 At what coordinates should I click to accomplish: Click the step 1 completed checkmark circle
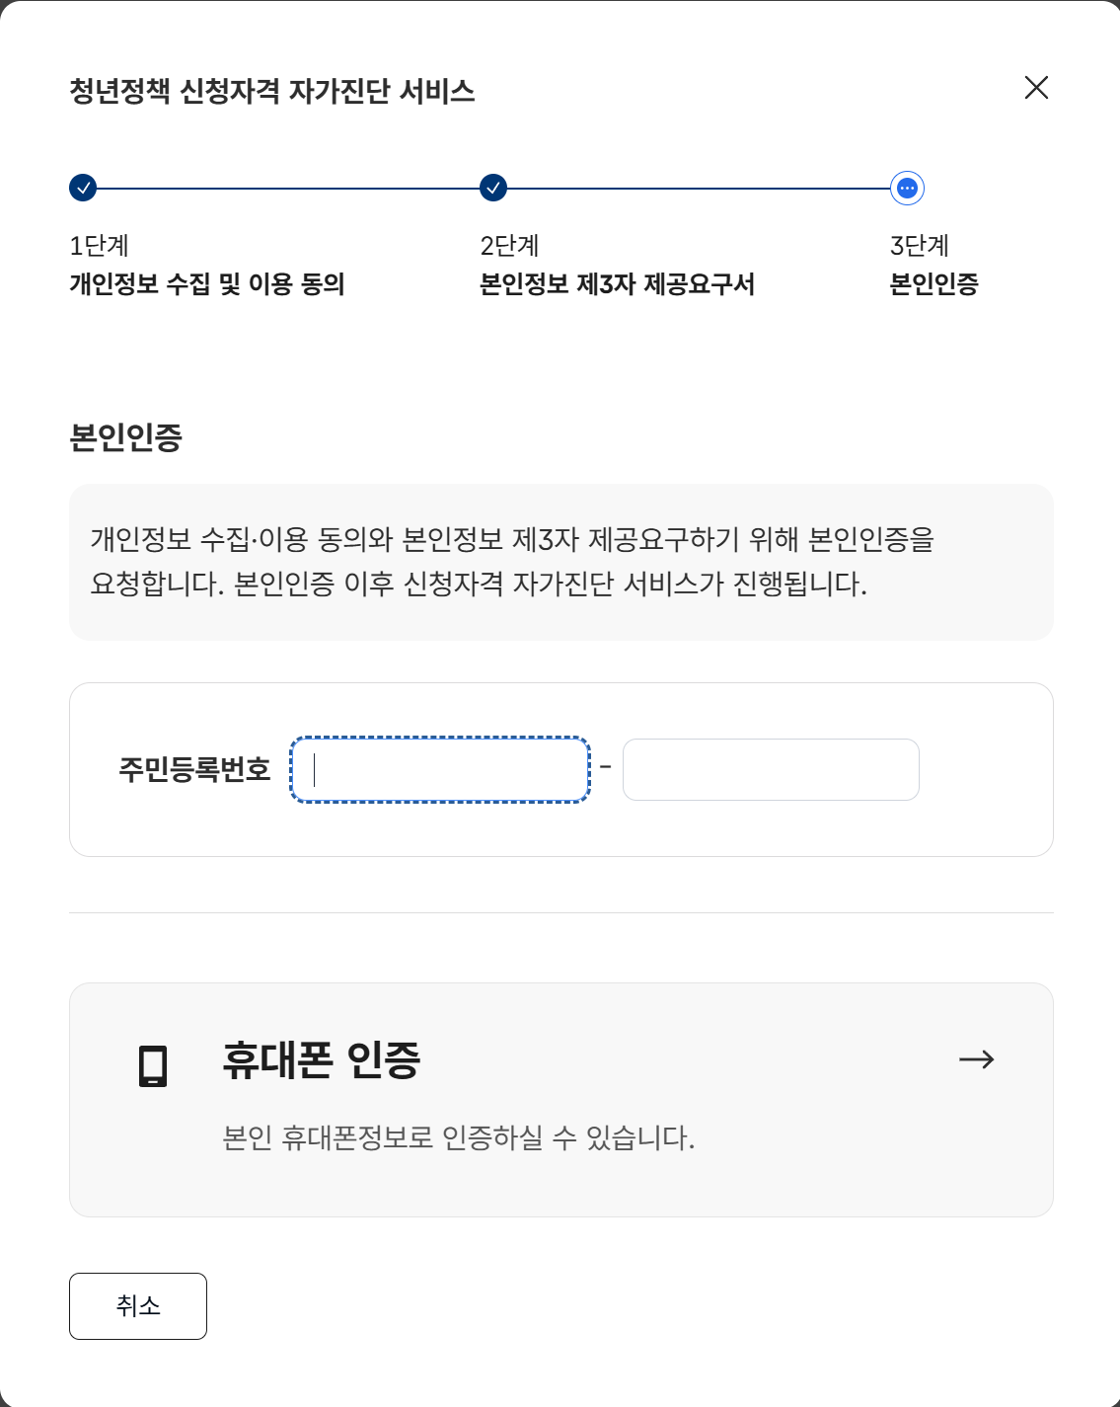(x=83, y=188)
